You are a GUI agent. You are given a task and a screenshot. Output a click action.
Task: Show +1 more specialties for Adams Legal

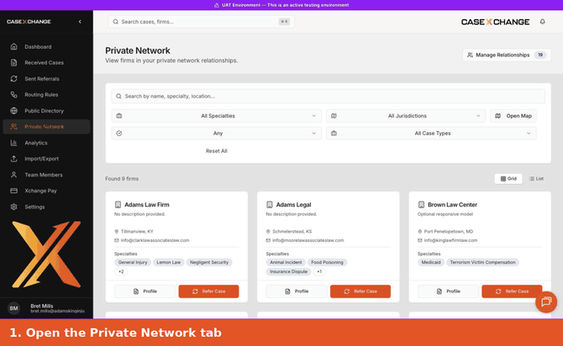319,272
